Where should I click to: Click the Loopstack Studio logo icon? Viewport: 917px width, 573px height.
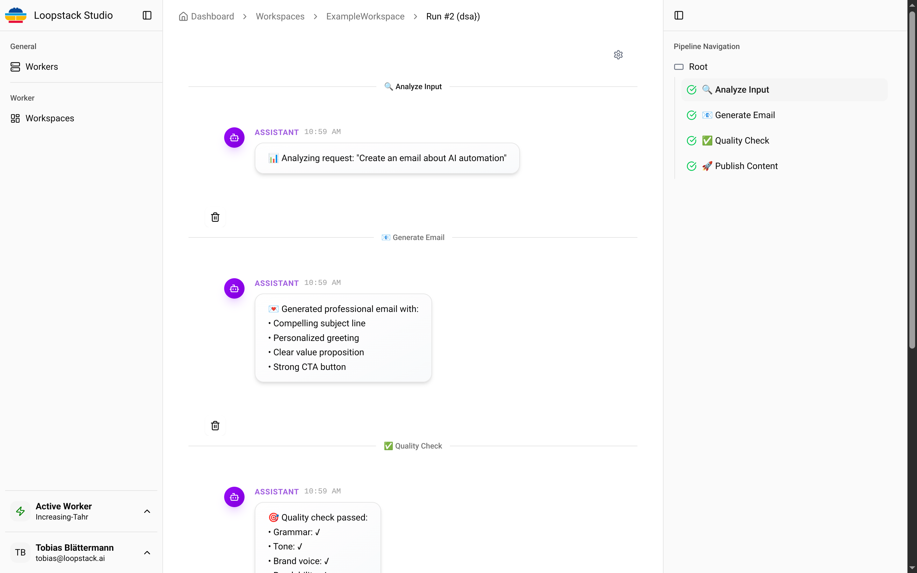16,15
